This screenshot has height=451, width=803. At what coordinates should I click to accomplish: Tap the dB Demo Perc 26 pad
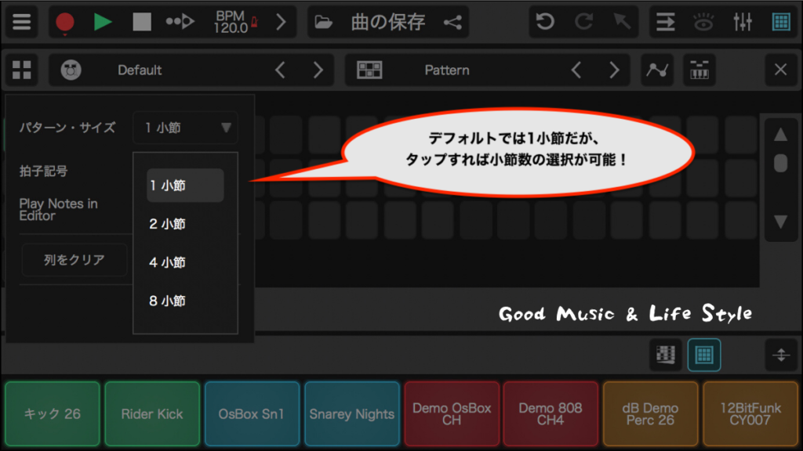click(x=650, y=413)
